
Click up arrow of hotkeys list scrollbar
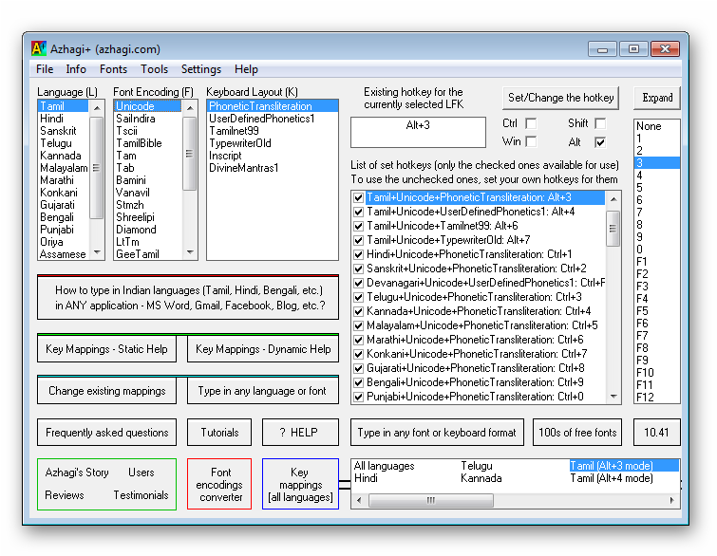(613, 198)
